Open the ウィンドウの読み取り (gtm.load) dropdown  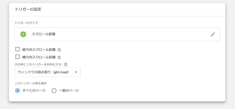pos(48,72)
